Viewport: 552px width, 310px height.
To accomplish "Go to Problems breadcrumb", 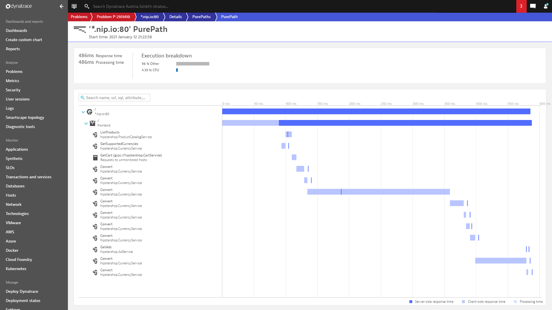I will [x=79, y=17].
